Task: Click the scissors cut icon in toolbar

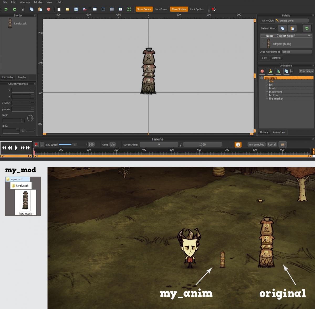Action: [23, 9]
